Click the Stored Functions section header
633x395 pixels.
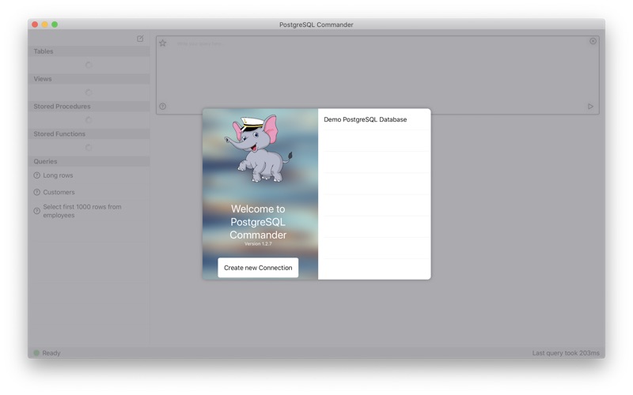tap(89, 134)
